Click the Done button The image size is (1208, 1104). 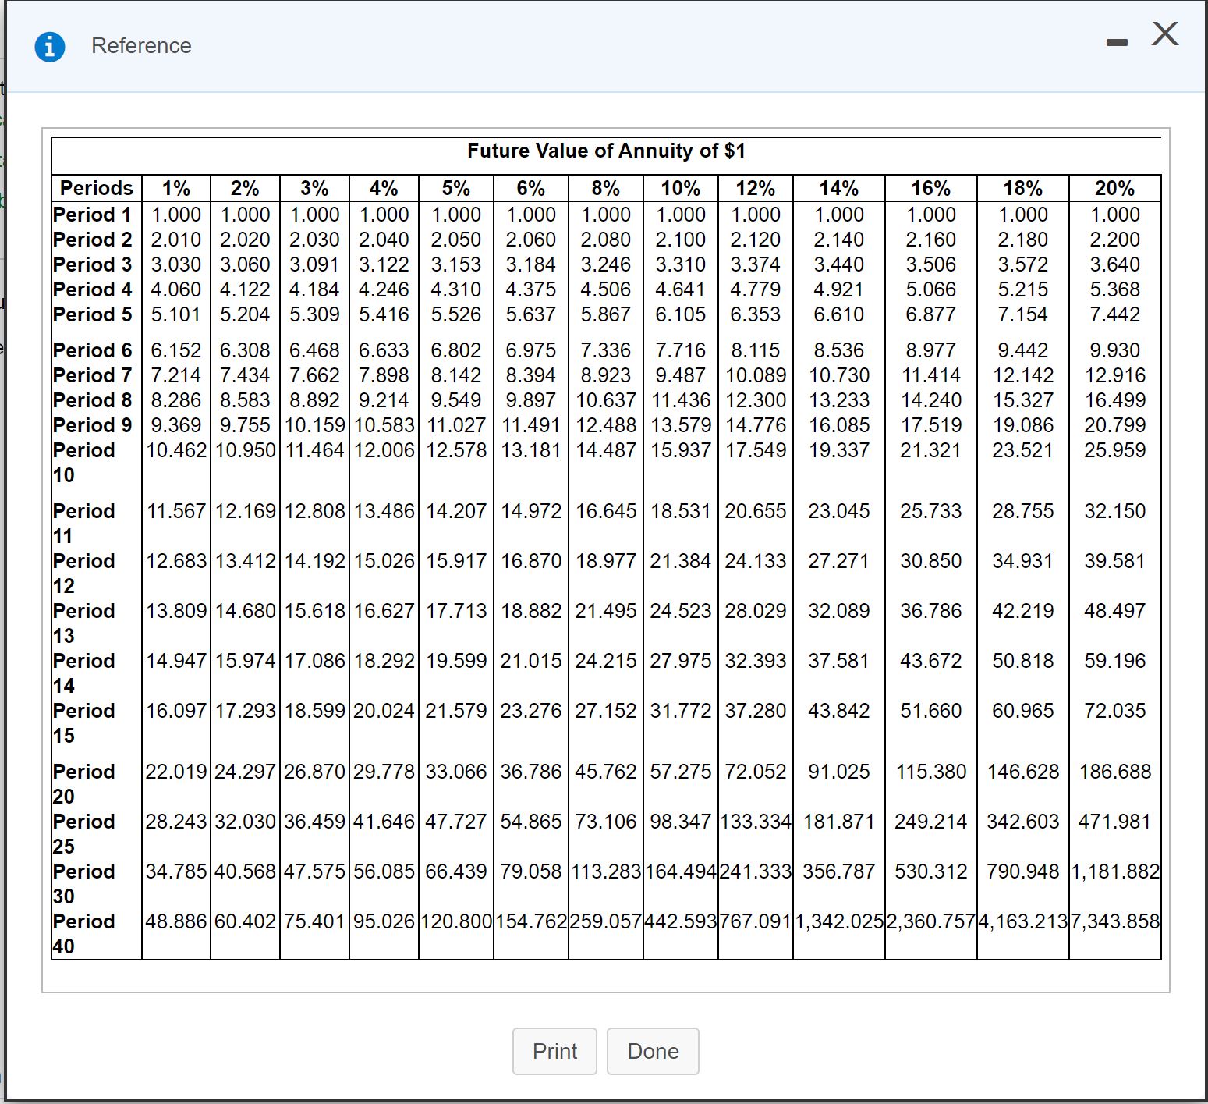pos(653,1051)
